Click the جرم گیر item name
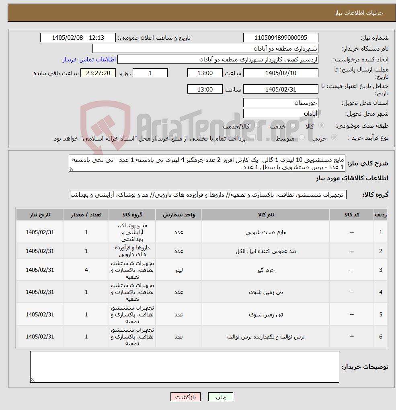396x410 pixels. click(x=266, y=270)
